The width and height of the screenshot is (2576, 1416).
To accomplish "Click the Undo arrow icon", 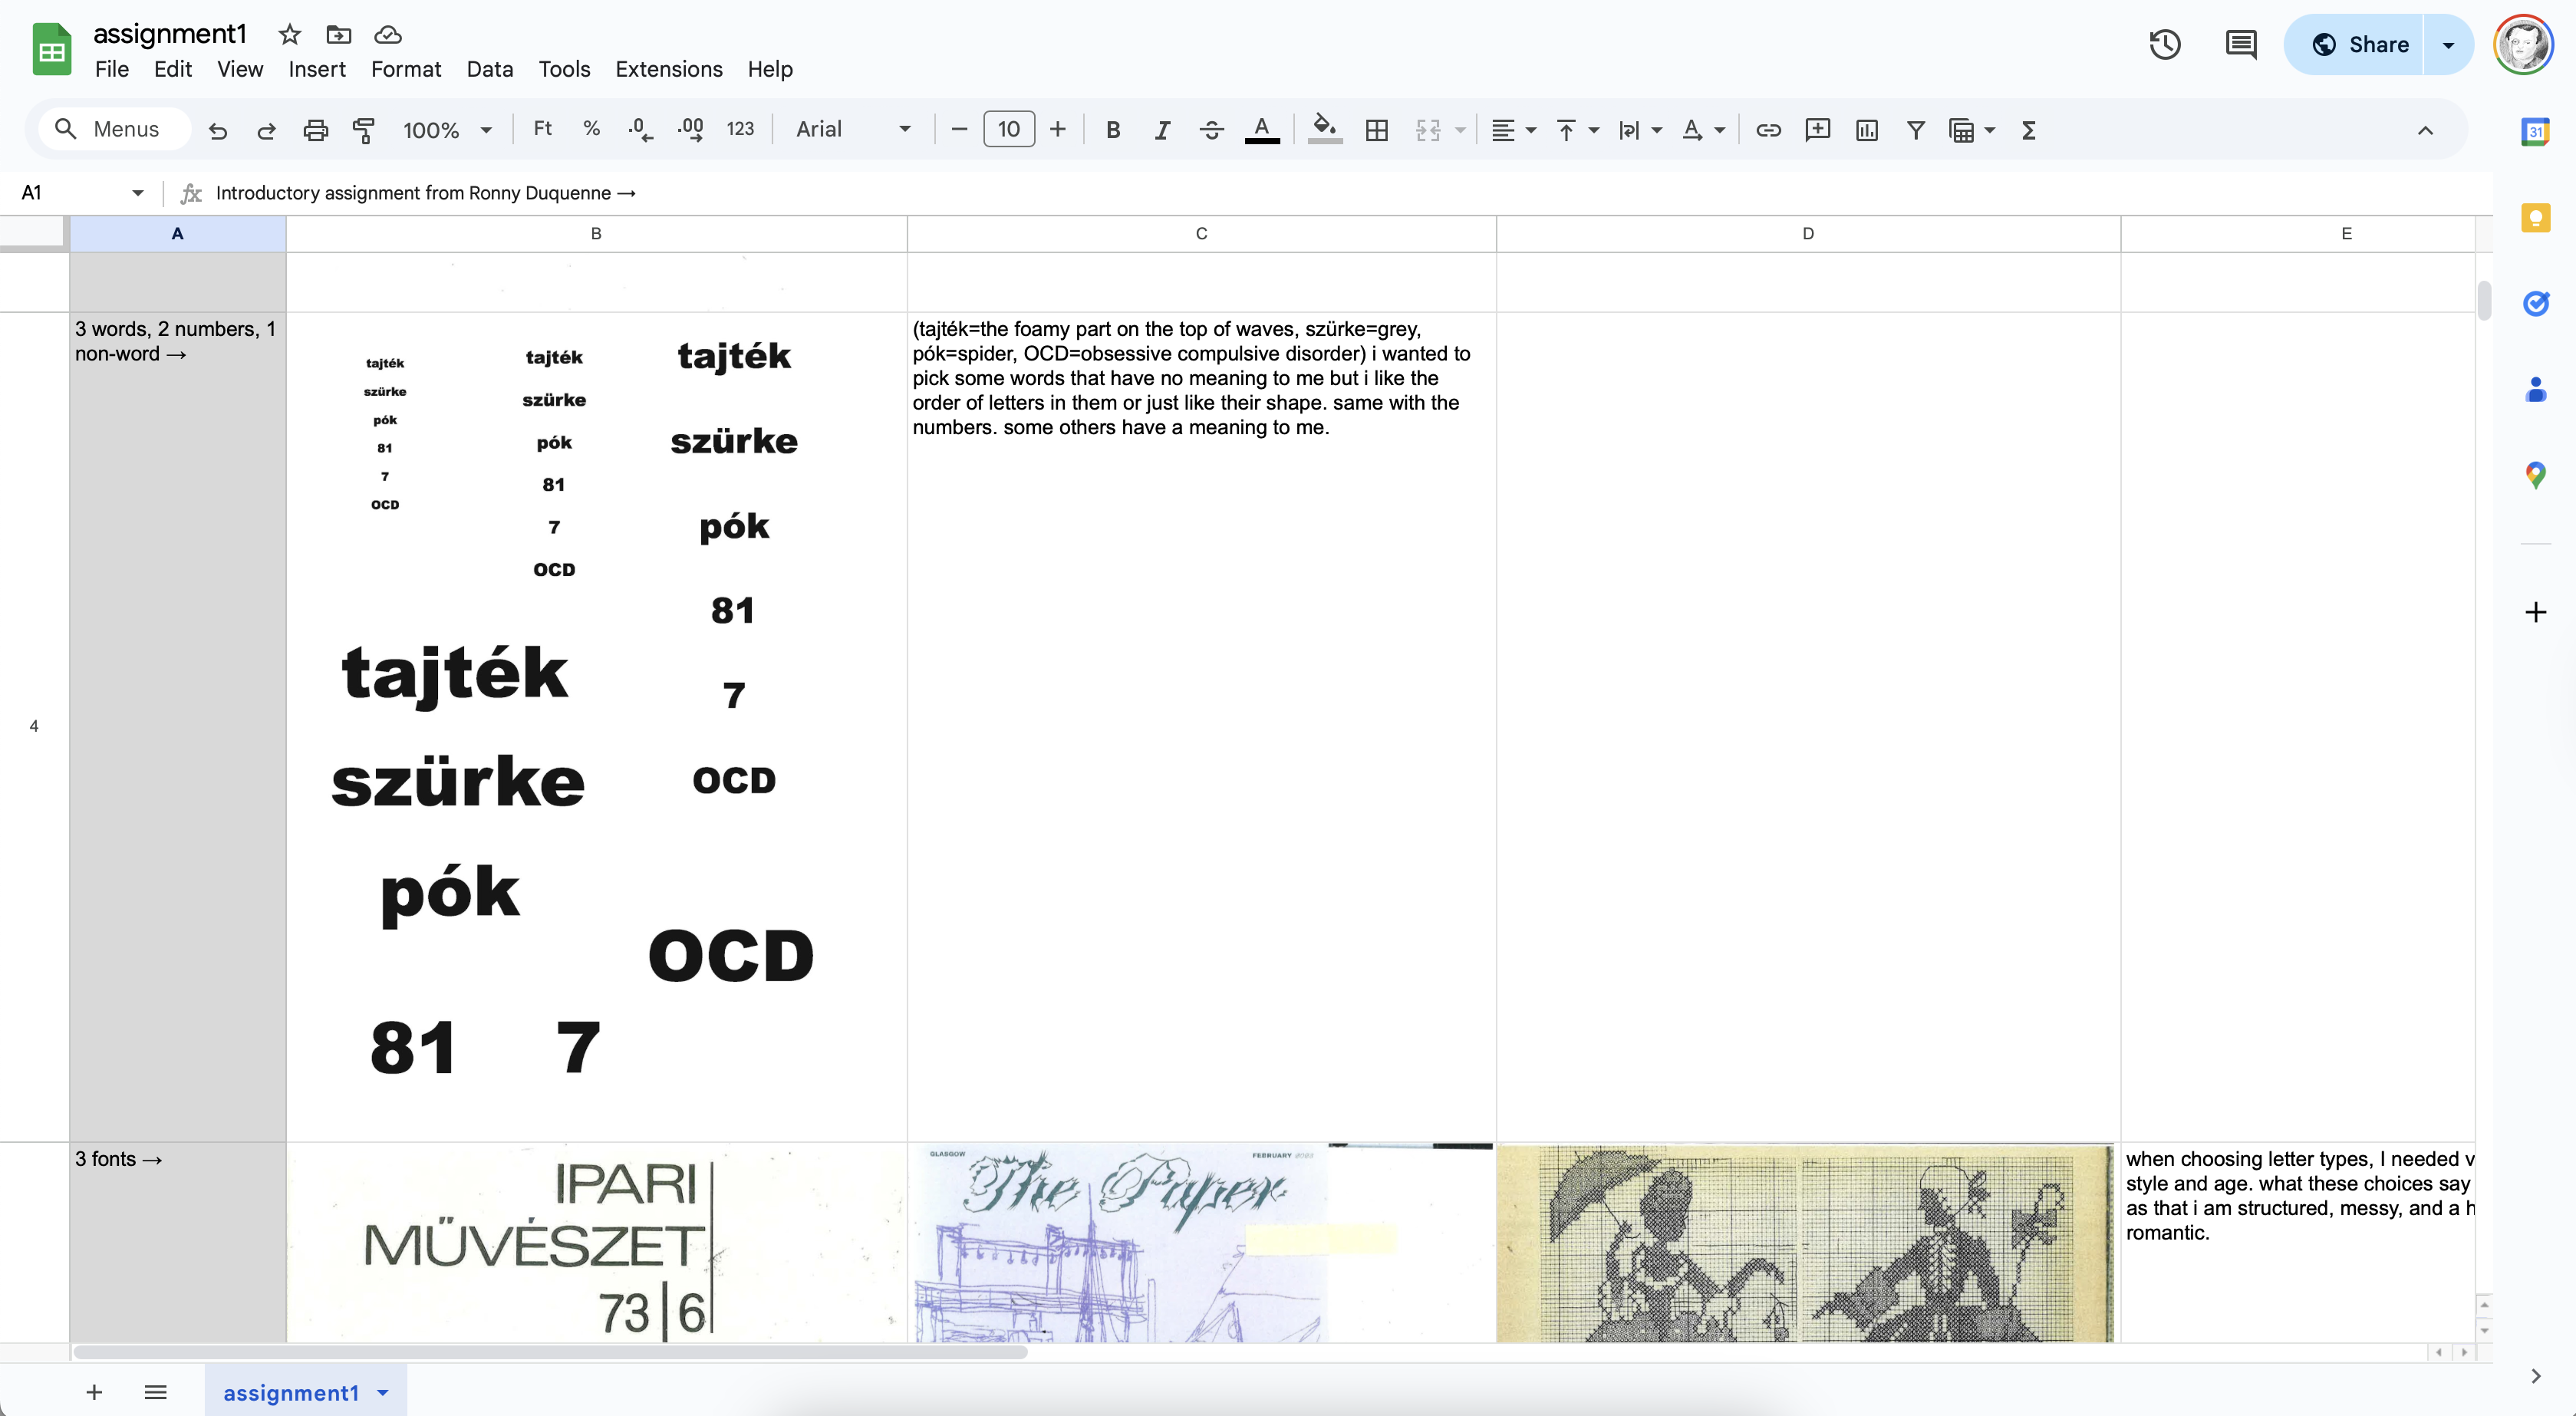I will pyautogui.click(x=217, y=130).
